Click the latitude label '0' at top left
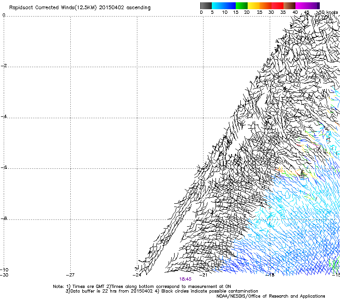The width and height of the screenshot is (340, 299). point(4,15)
